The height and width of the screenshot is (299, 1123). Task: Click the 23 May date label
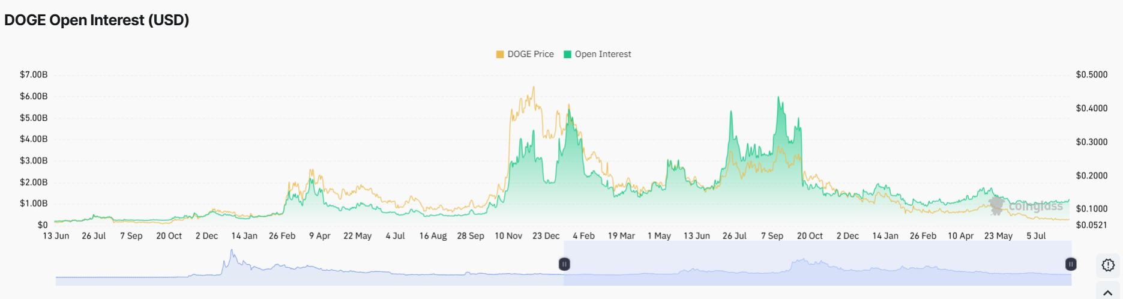click(x=998, y=236)
